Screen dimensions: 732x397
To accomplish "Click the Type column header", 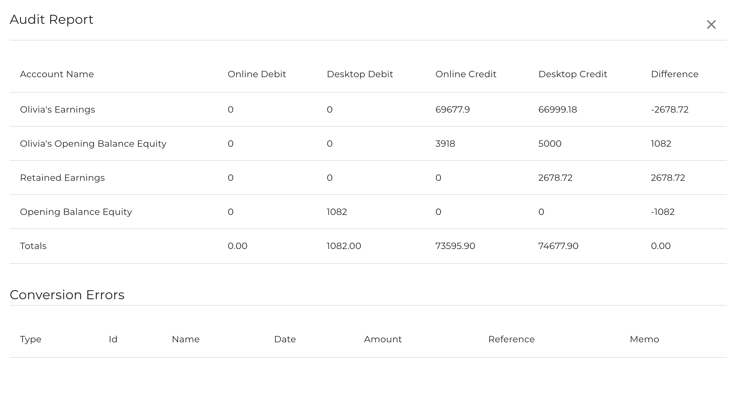I will pyautogui.click(x=31, y=339).
